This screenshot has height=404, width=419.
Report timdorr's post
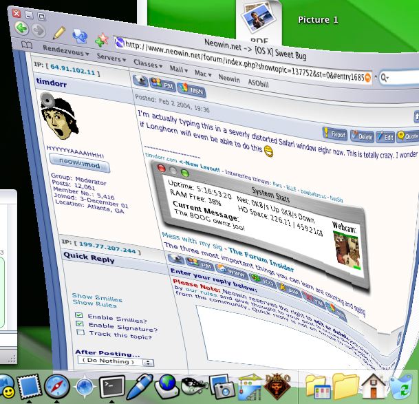(x=335, y=134)
